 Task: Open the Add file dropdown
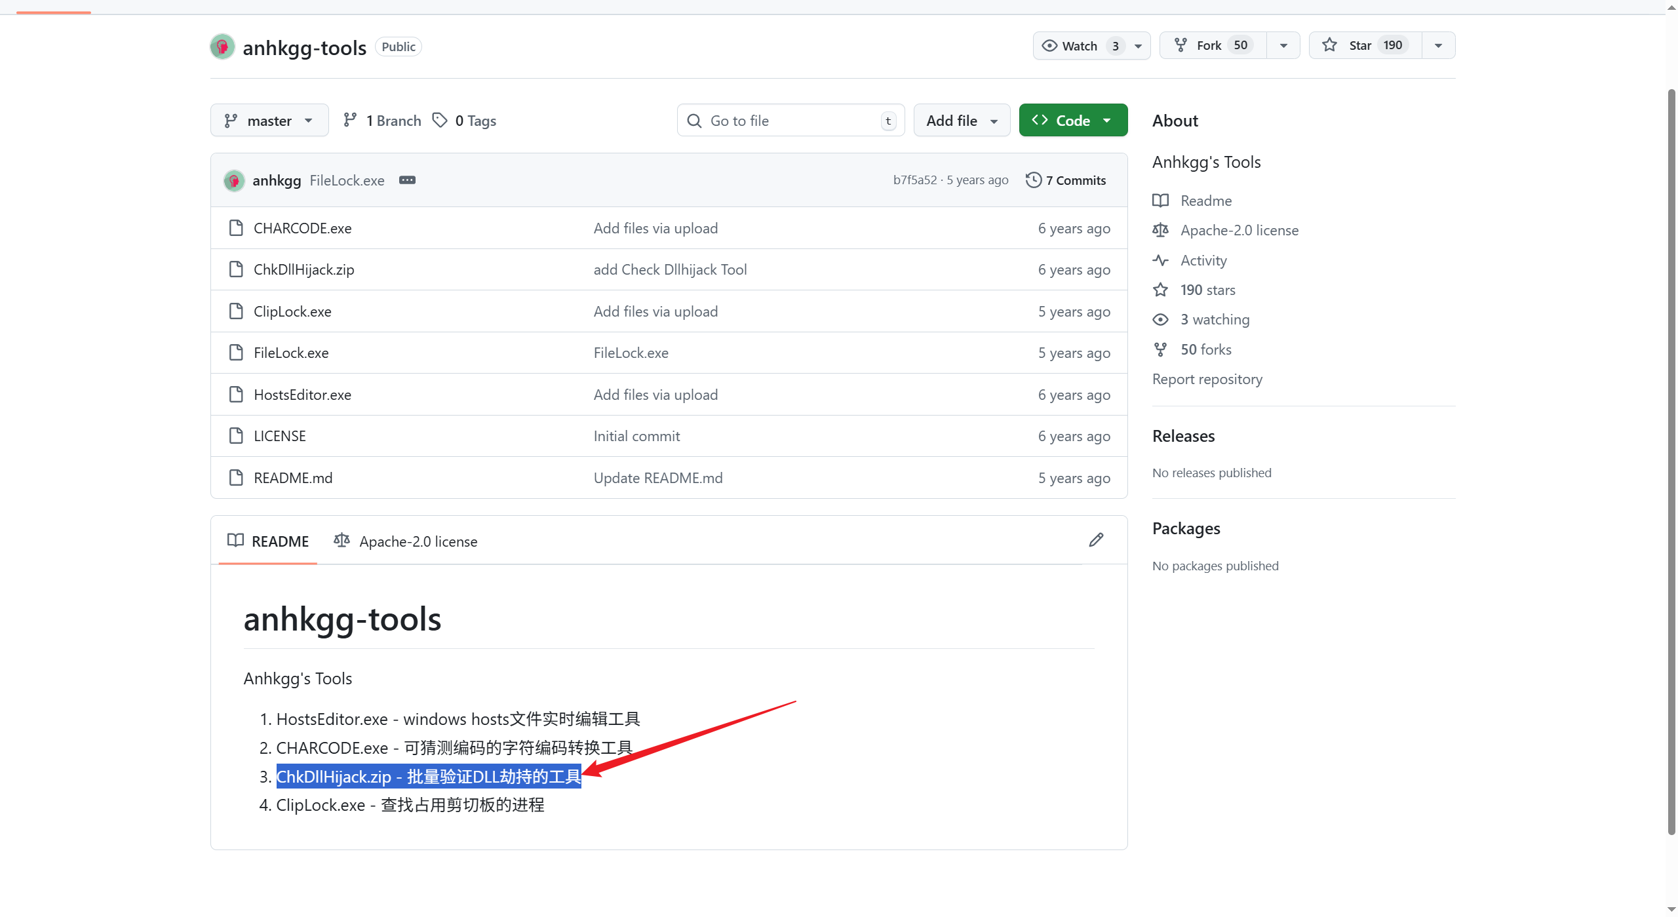pyautogui.click(x=962, y=121)
